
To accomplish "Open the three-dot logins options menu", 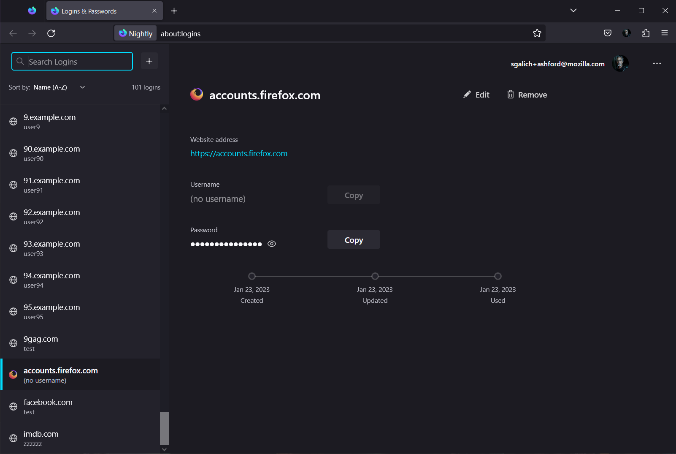I will [x=657, y=63].
